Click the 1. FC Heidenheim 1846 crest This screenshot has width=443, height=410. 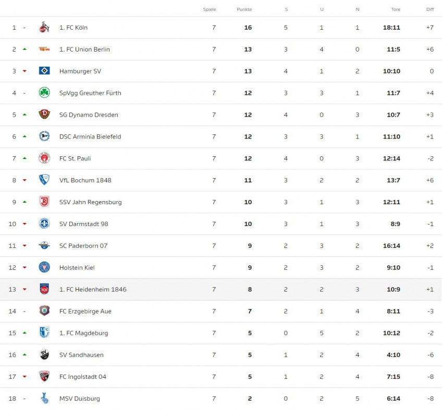[x=44, y=289]
